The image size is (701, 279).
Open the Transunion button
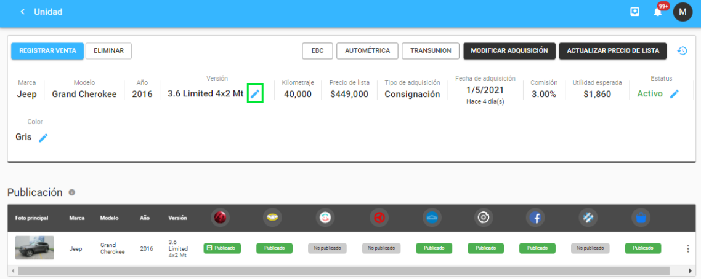tap(431, 51)
